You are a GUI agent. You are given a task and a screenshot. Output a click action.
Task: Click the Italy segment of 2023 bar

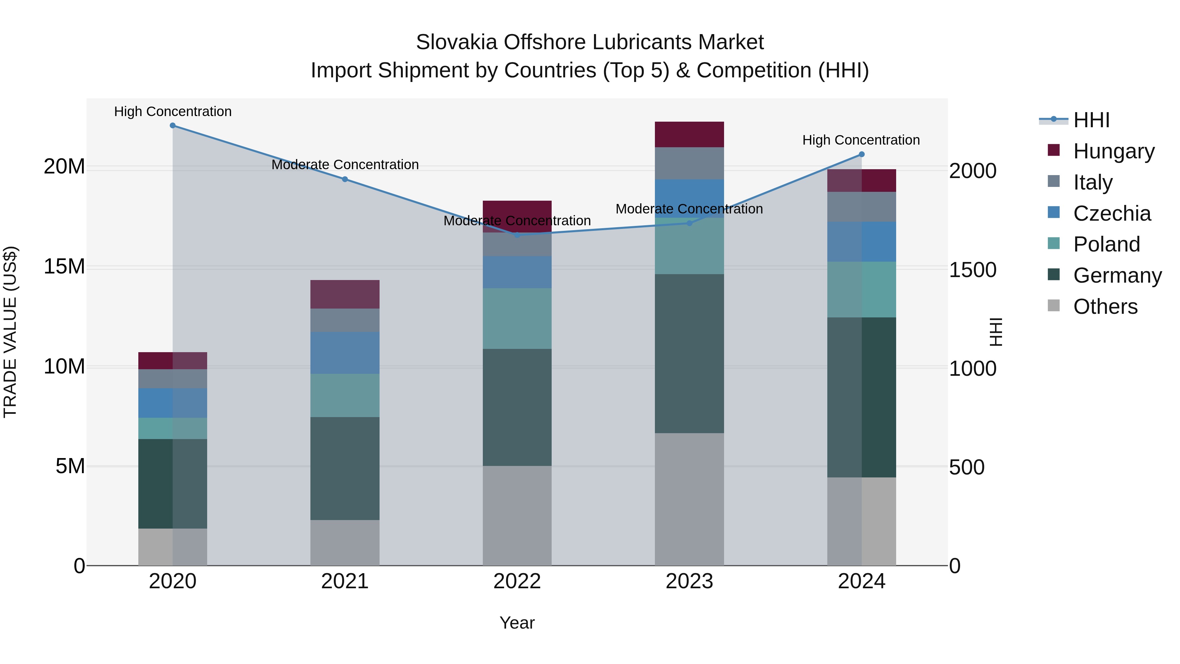pyautogui.click(x=689, y=164)
